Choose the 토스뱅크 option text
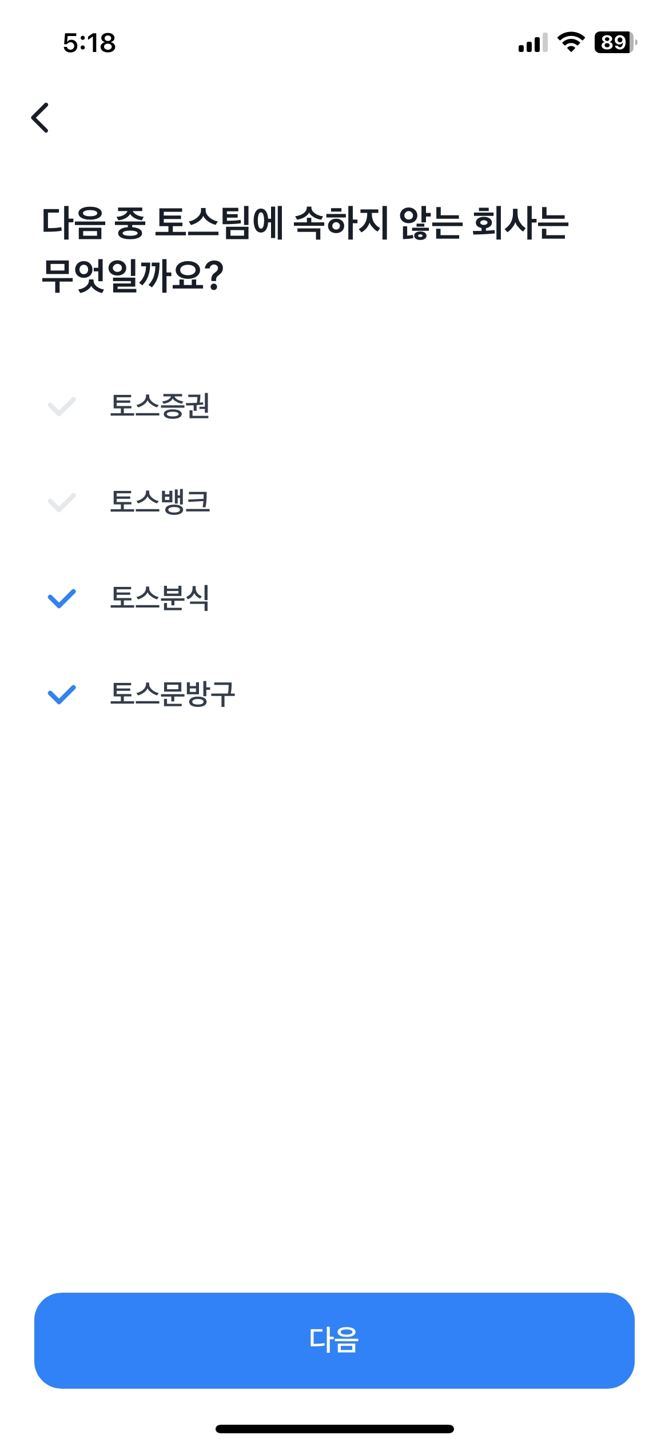This screenshot has height=1447, width=669. click(160, 502)
